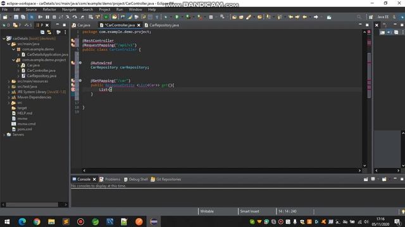Open the Windows Start menu
The height and width of the screenshot is (227, 405).
point(7,221)
